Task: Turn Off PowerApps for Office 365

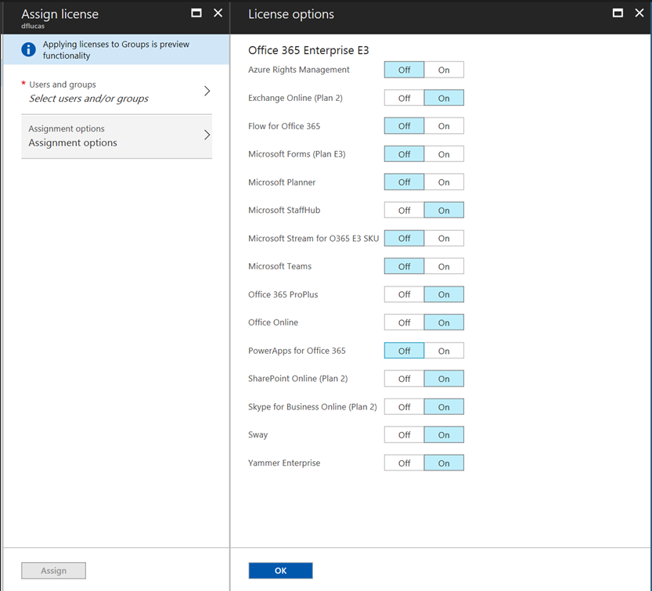Action: pyautogui.click(x=404, y=351)
